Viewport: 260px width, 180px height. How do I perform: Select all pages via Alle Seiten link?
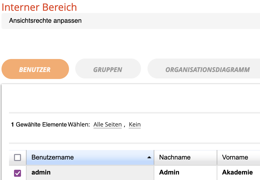tap(107, 124)
